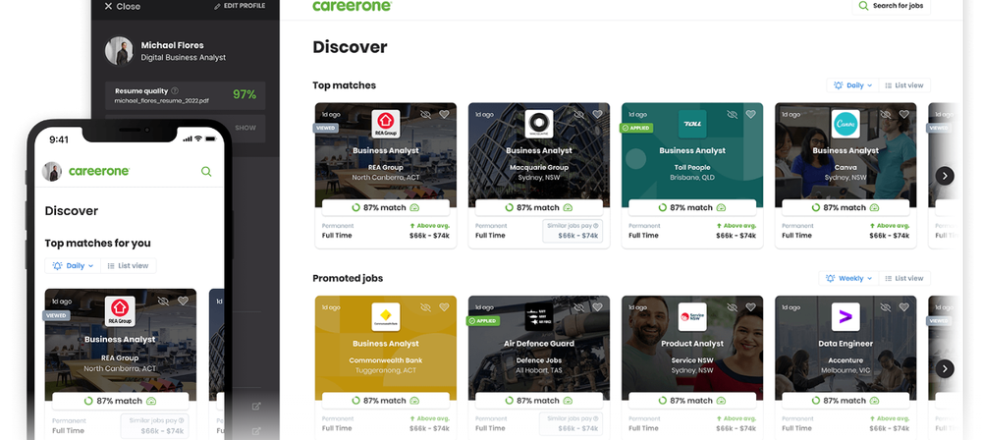Viewport: 982px width, 440px height.
Task: Click Similar jobs pay box on Macquarie card
Action: click(x=573, y=231)
